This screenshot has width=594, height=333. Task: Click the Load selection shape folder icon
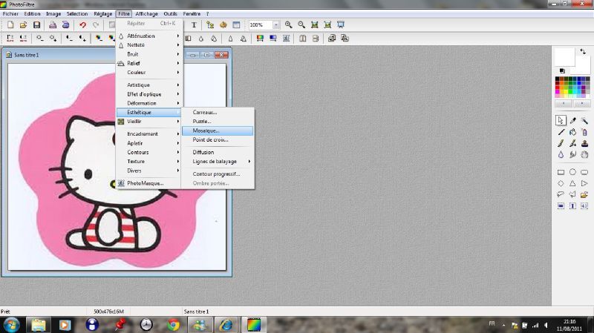pyautogui.click(x=584, y=194)
